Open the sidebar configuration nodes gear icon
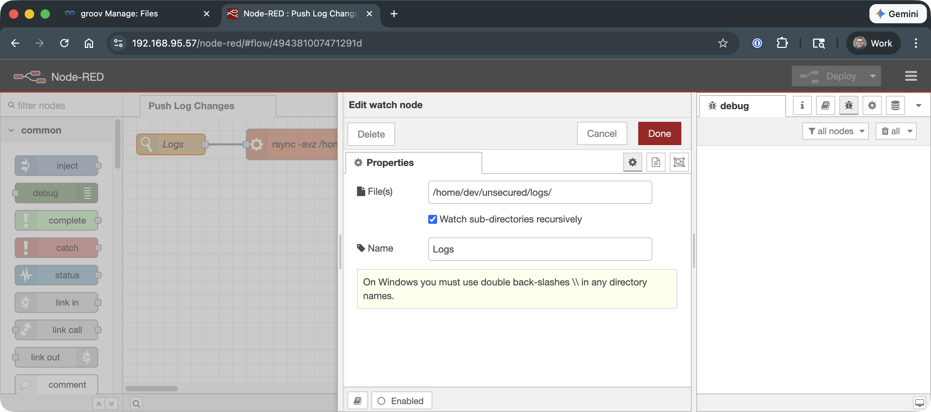 click(872, 106)
